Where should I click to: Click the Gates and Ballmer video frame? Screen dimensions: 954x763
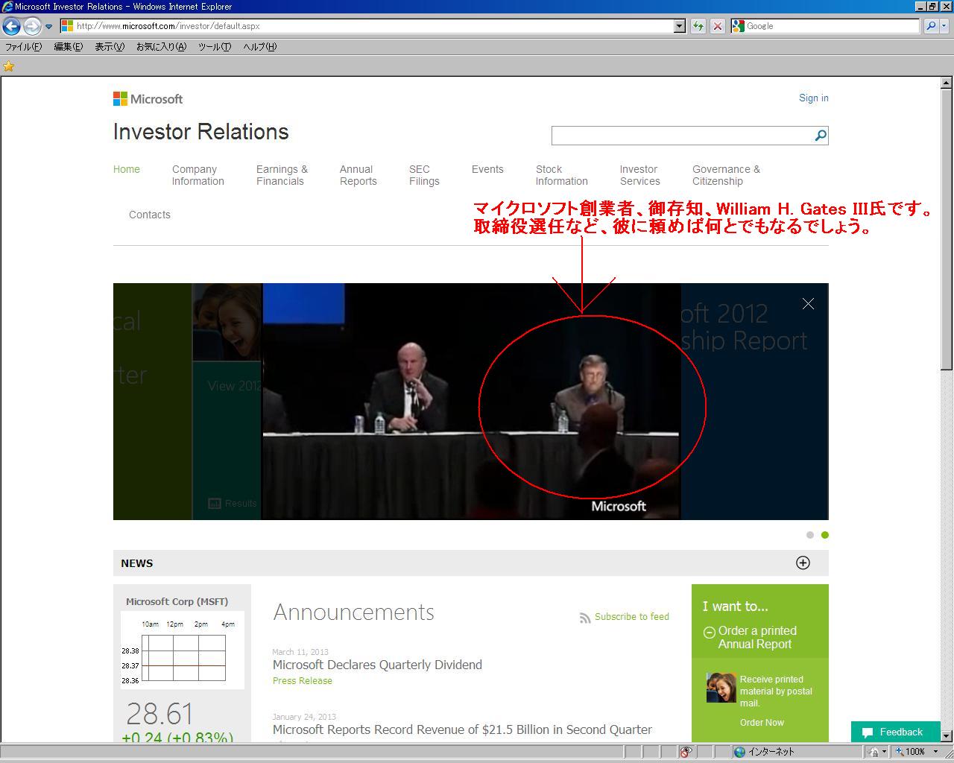pyautogui.click(x=472, y=401)
